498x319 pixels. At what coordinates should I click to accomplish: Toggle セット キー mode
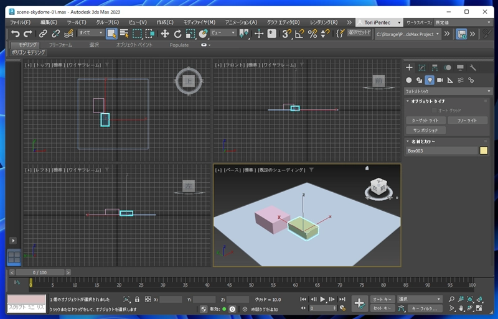(x=382, y=308)
